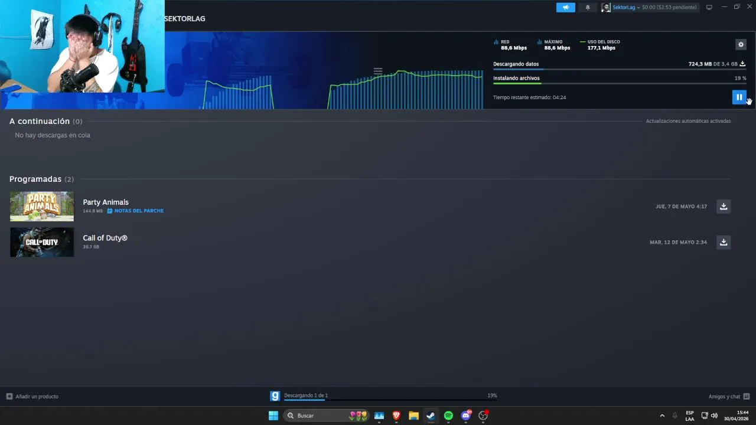Click the taskbar Buscar search box
Screen dimensions: 756x425
327,416
